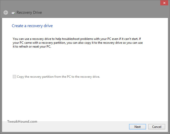
Task: Click the Create a recovery drive heading
Action: coord(32,26)
